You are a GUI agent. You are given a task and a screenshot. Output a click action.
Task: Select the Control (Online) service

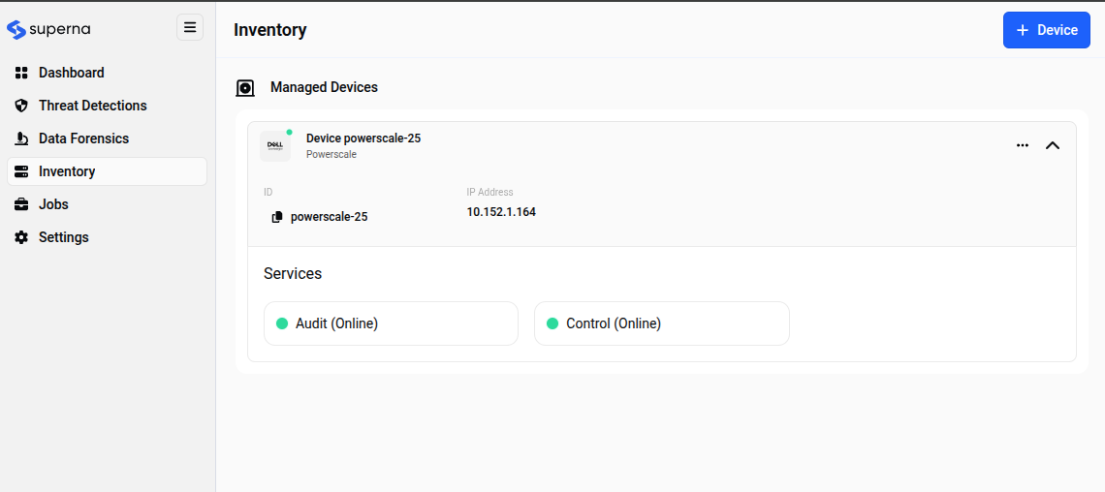661,323
